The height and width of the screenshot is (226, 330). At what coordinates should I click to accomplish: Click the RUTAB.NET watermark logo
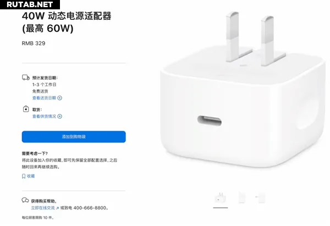coord(30,4)
